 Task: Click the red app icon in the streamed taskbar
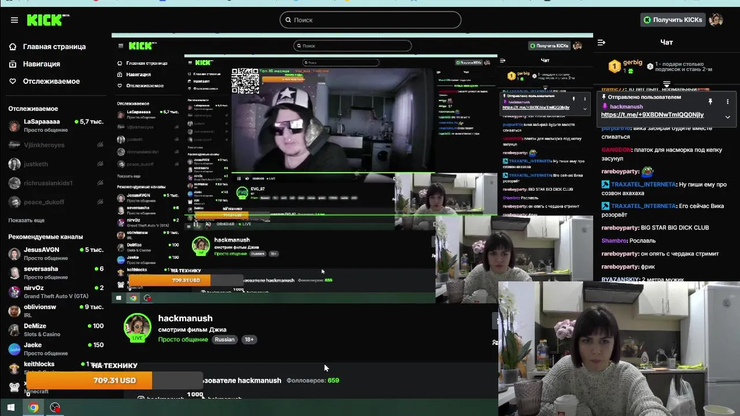[147, 298]
